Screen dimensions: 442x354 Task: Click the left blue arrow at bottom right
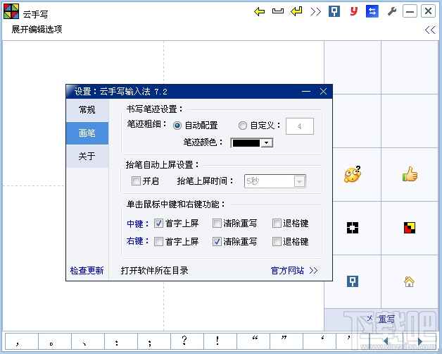tap(385, 341)
